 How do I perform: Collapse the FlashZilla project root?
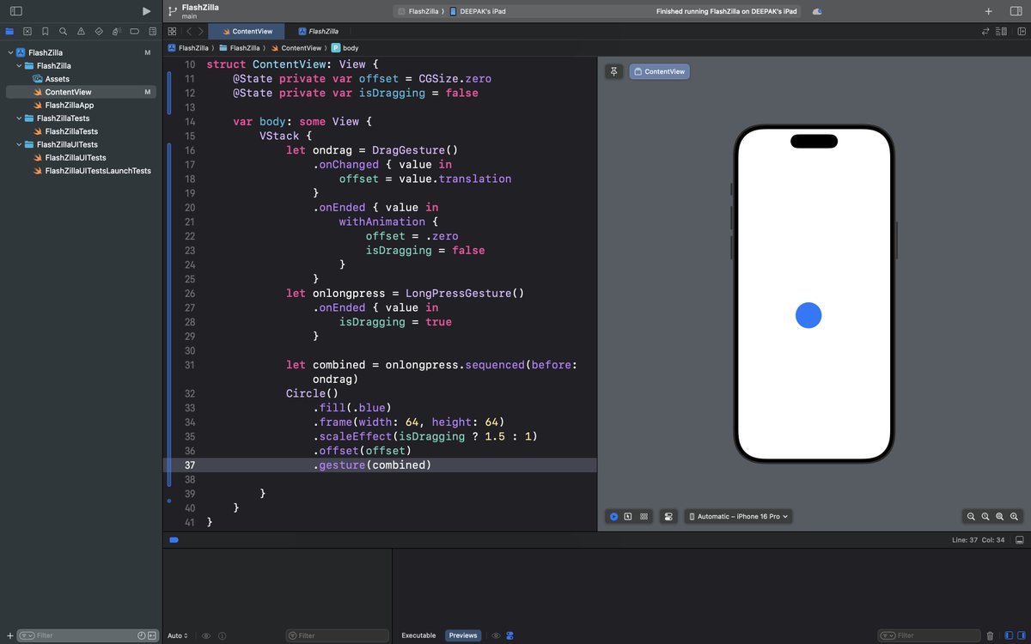pos(9,52)
